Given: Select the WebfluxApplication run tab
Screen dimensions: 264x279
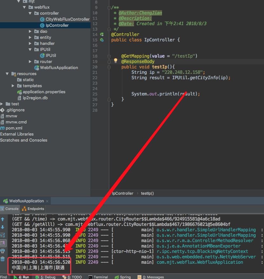Looking at the screenshot, I should (x=26, y=201).
